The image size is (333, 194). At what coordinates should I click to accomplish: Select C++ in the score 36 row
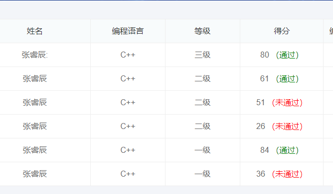pos(128,174)
